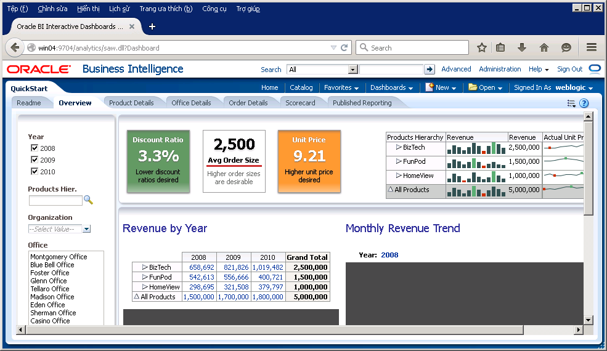Image resolution: width=607 pixels, height=351 pixels.
Task: Open the dashboard help question mark icon
Action: [584, 103]
